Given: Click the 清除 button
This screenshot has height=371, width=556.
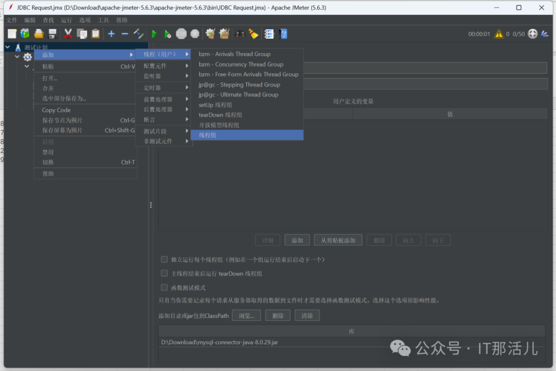Looking at the screenshot, I should coord(307,315).
